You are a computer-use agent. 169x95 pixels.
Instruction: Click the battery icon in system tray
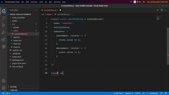coord(144,2)
